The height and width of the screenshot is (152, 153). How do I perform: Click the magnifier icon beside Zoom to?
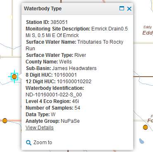pyautogui.click(x=29, y=143)
